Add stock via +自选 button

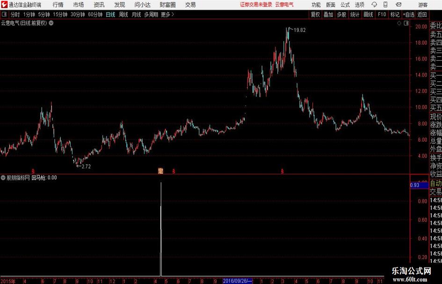coord(408,14)
